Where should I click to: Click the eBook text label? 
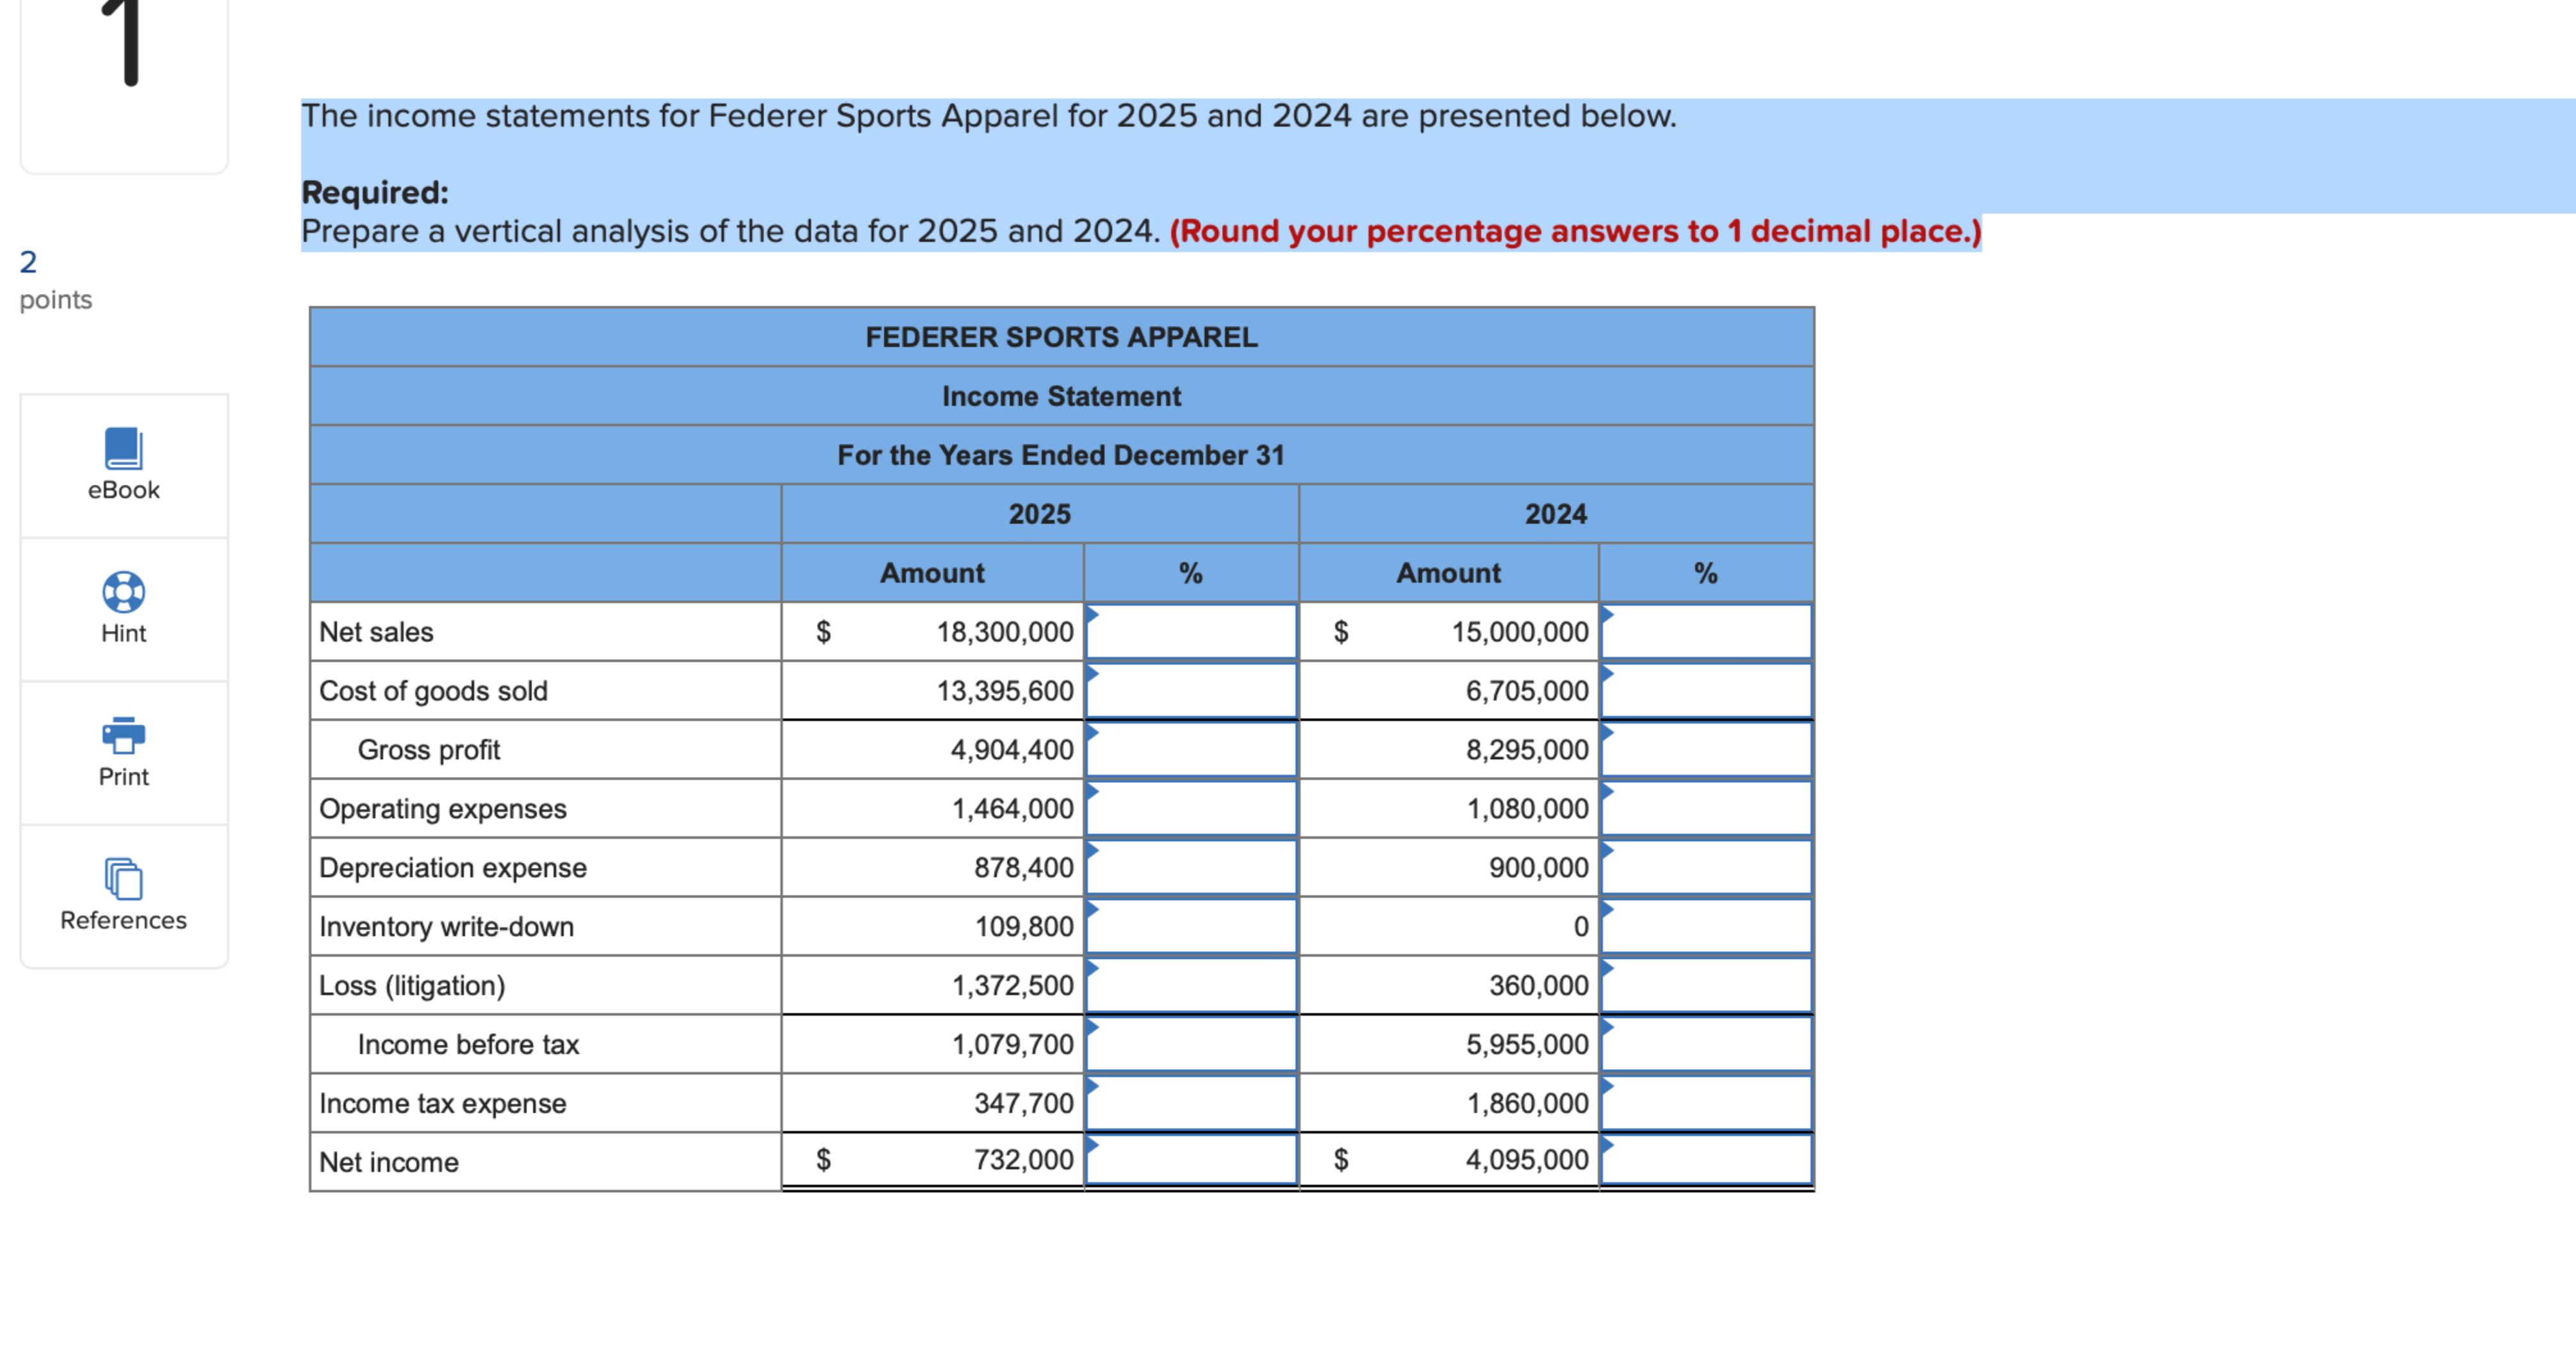click(123, 490)
